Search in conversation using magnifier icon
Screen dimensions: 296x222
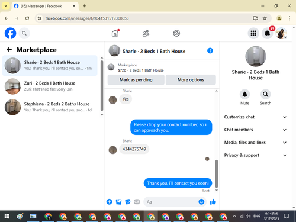[x=265, y=94]
